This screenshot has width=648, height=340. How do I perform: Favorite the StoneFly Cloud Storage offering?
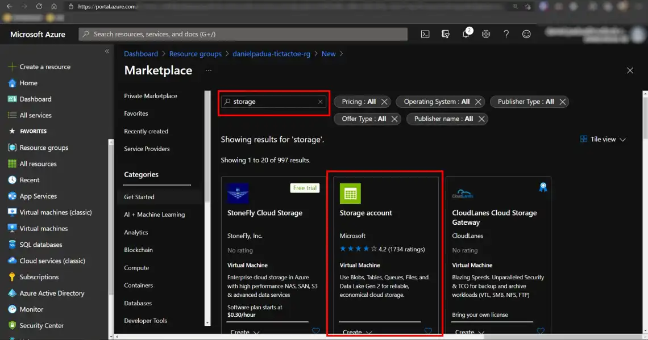tap(316, 330)
